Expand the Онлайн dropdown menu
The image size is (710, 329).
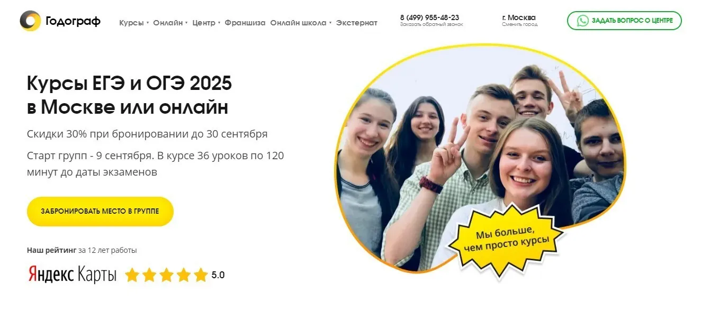click(x=170, y=23)
